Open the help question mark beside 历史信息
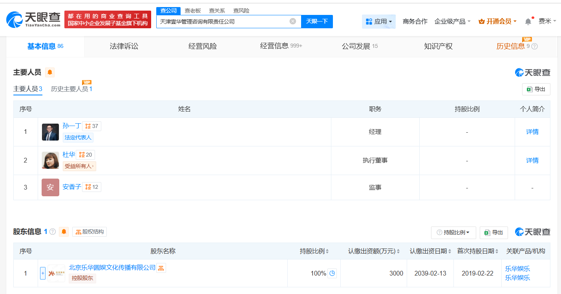The image size is (561, 294). click(x=534, y=46)
